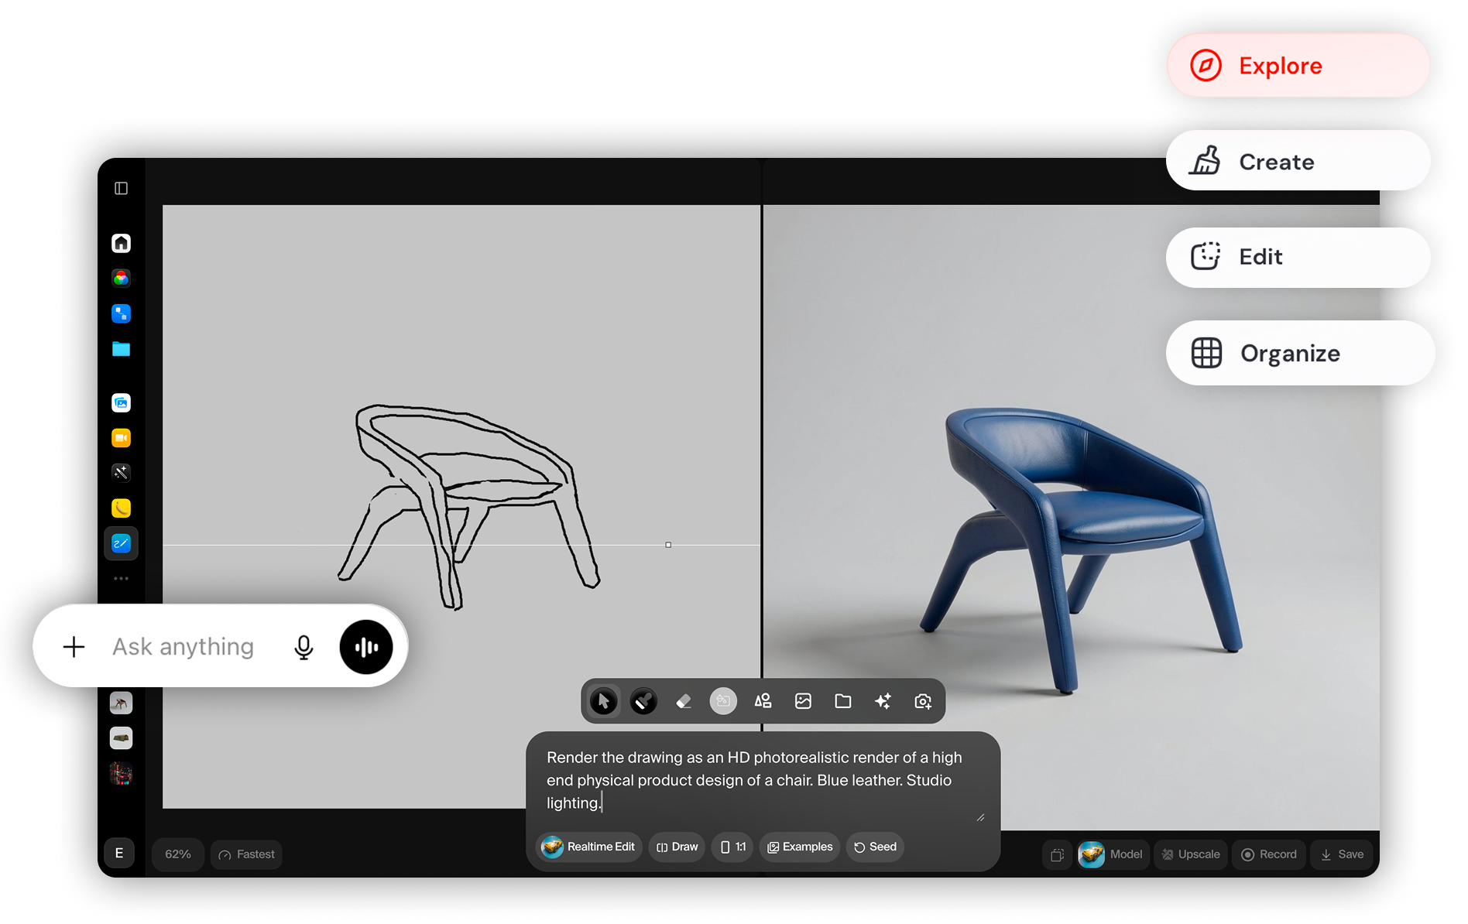Switch to the Organize tab

pos(1300,353)
